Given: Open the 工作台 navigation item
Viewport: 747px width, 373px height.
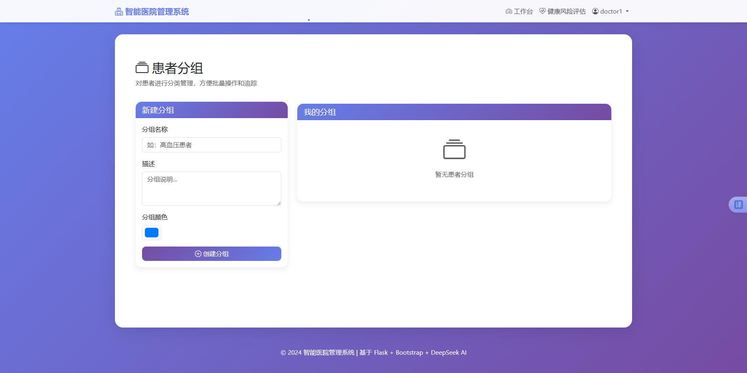Looking at the screenshot, I should coord(519,11).
